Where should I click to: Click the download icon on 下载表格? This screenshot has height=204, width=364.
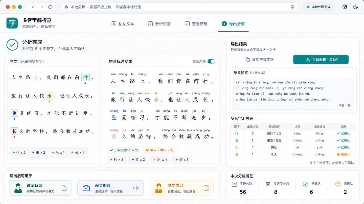(308, 60)
